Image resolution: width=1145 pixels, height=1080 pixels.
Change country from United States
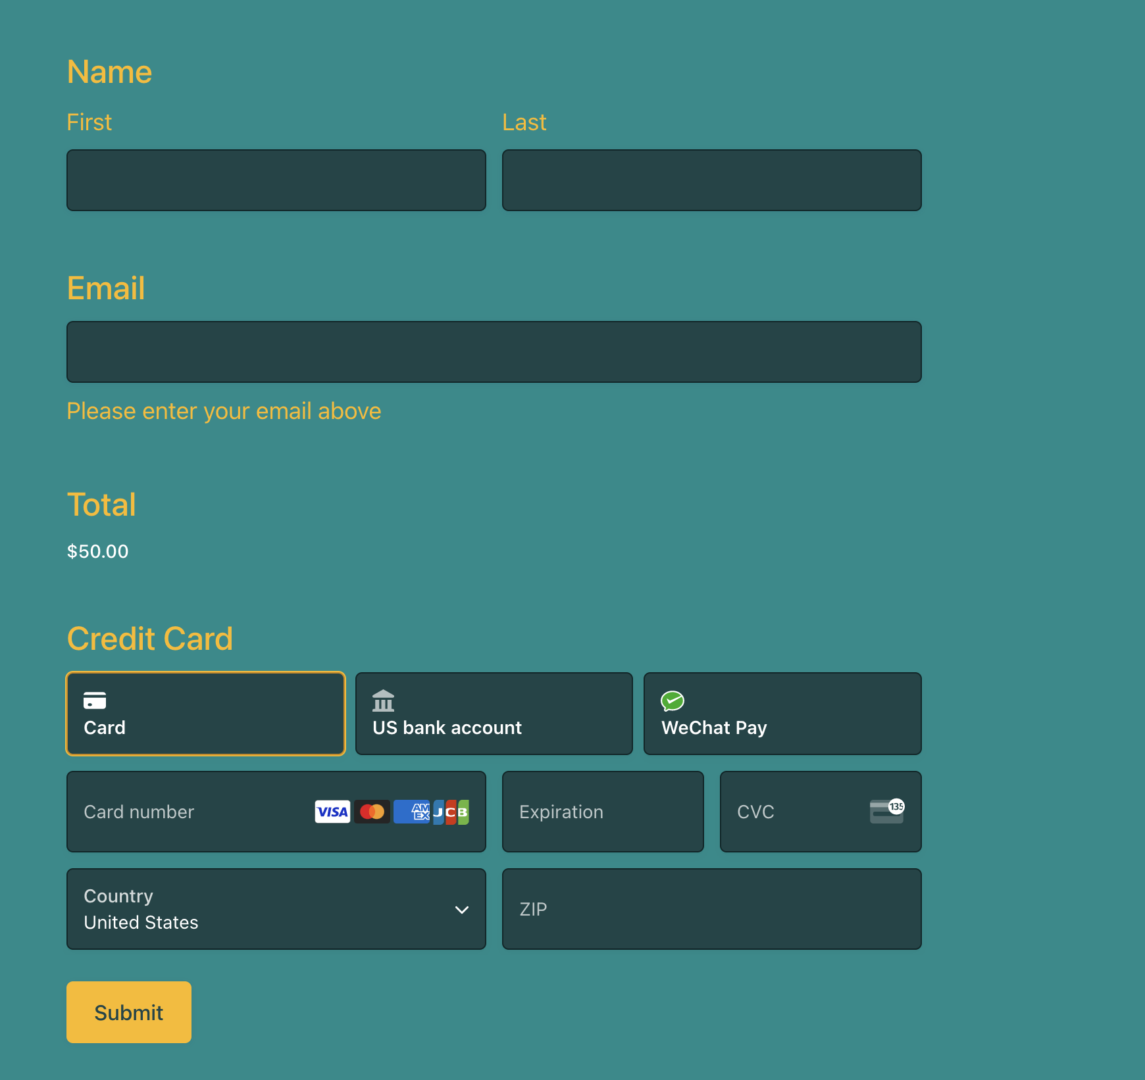pos(276,909)
